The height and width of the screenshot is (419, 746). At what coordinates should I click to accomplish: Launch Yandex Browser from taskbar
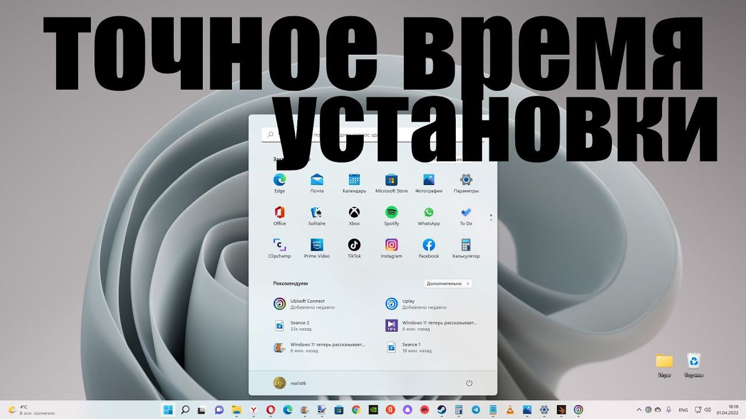pyautogui.click(x=254, y=410)
